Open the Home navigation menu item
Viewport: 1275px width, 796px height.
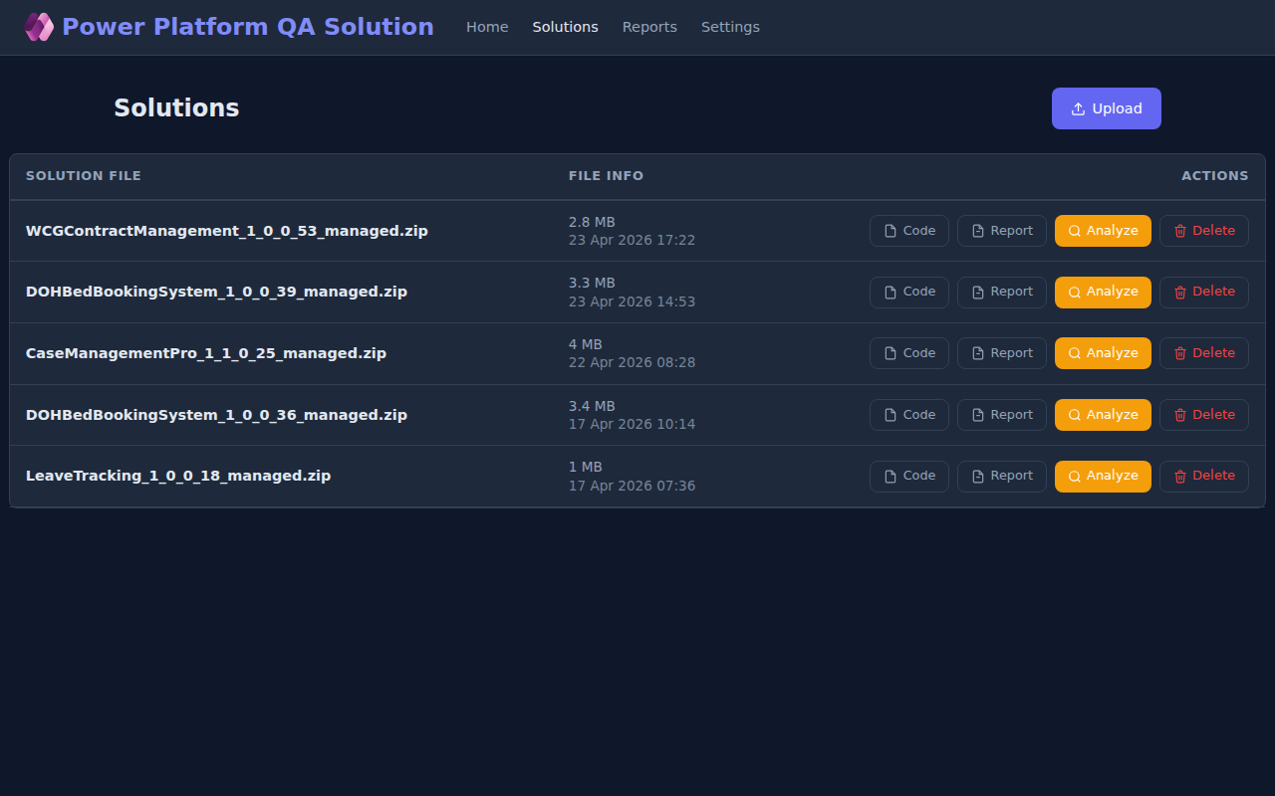click(x=487, y=27)
